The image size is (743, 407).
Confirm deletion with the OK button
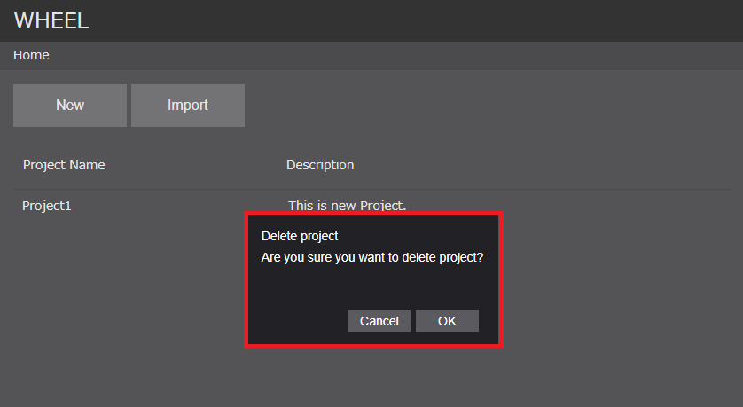(x=447, y=321)
